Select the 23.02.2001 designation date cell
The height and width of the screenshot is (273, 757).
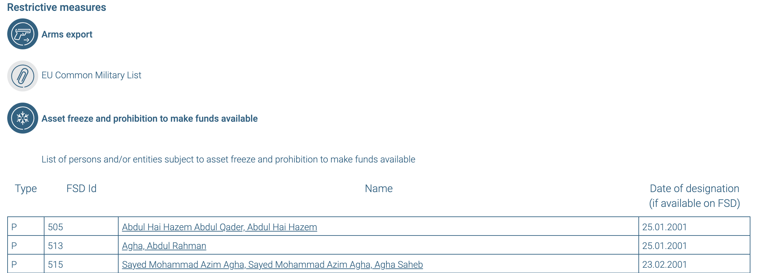694,264
